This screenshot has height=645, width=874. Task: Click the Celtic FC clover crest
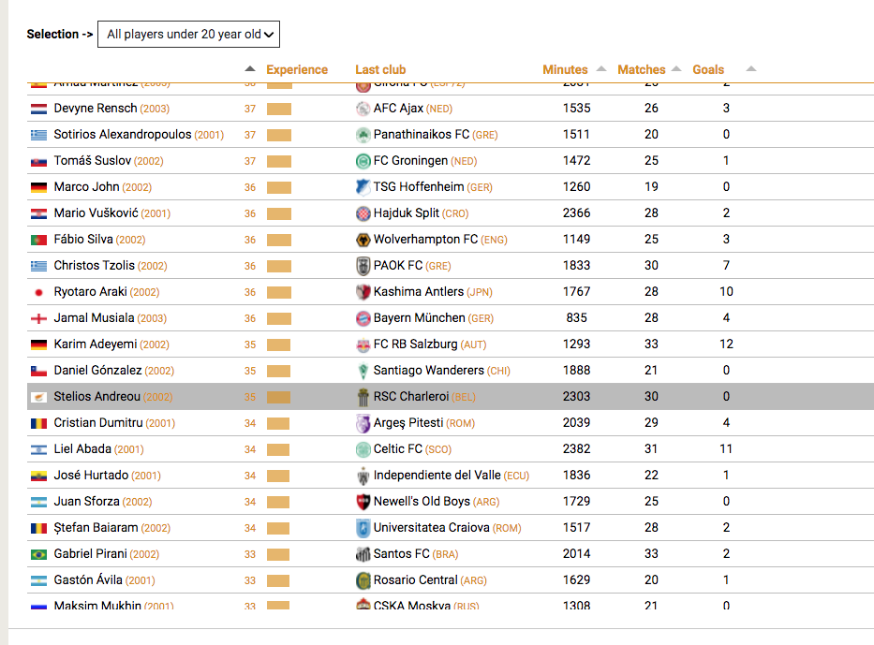pyautogui.click(x=363, y=449)
